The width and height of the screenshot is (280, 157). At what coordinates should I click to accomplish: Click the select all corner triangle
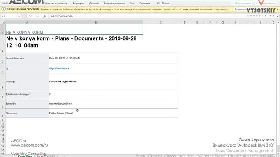click(x=3, y=22)
